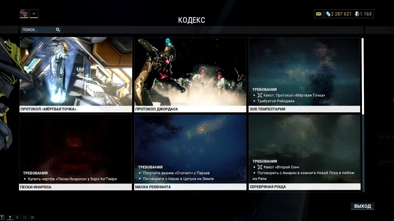Click requirement 'Квест: Протокол «Мёртвая Точка»'
This screenshot has height=221, width=394.
294,95
